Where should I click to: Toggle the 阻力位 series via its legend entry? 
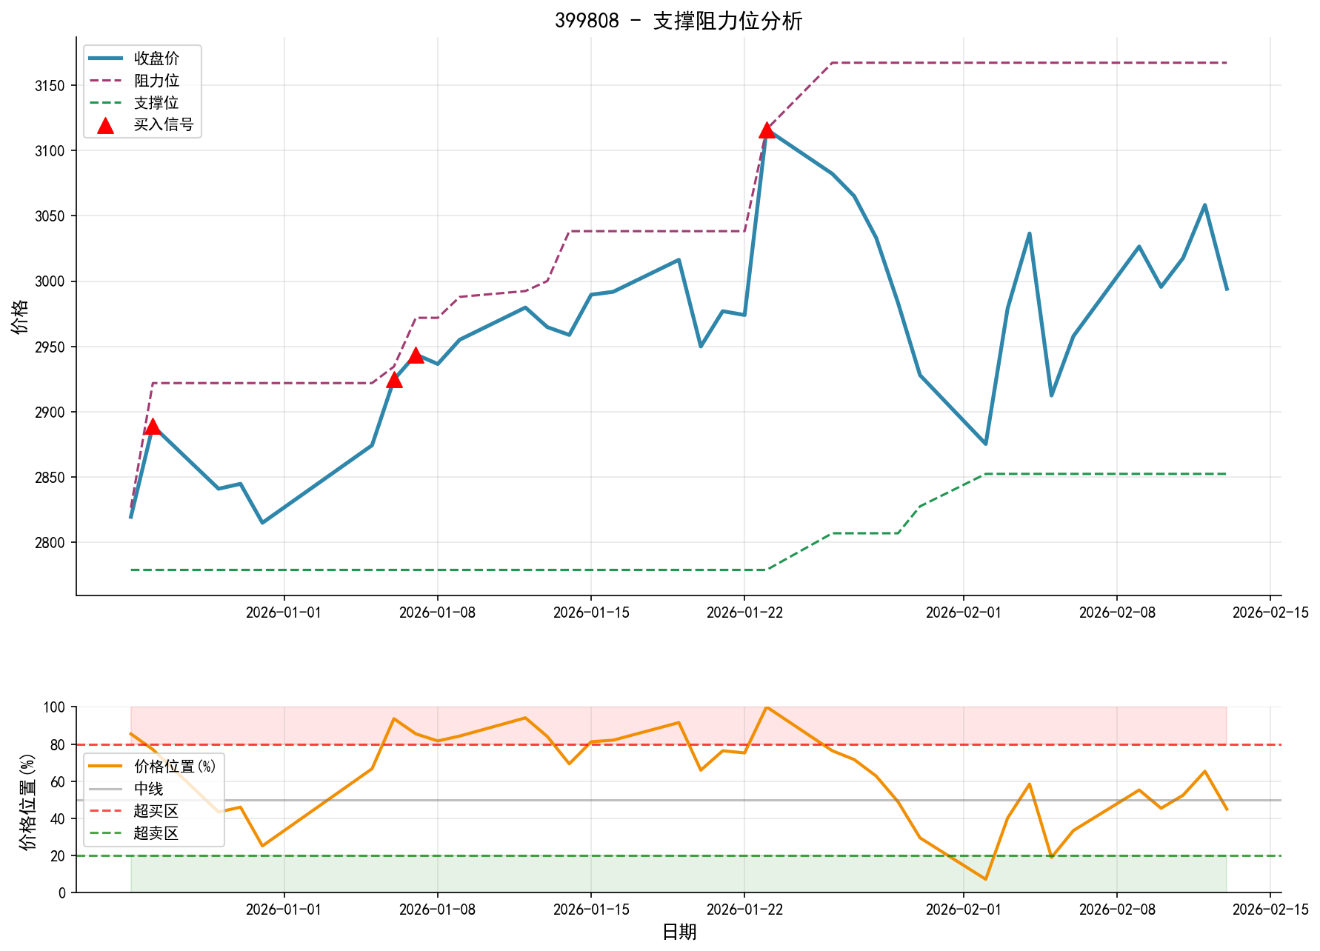point(156,79)
